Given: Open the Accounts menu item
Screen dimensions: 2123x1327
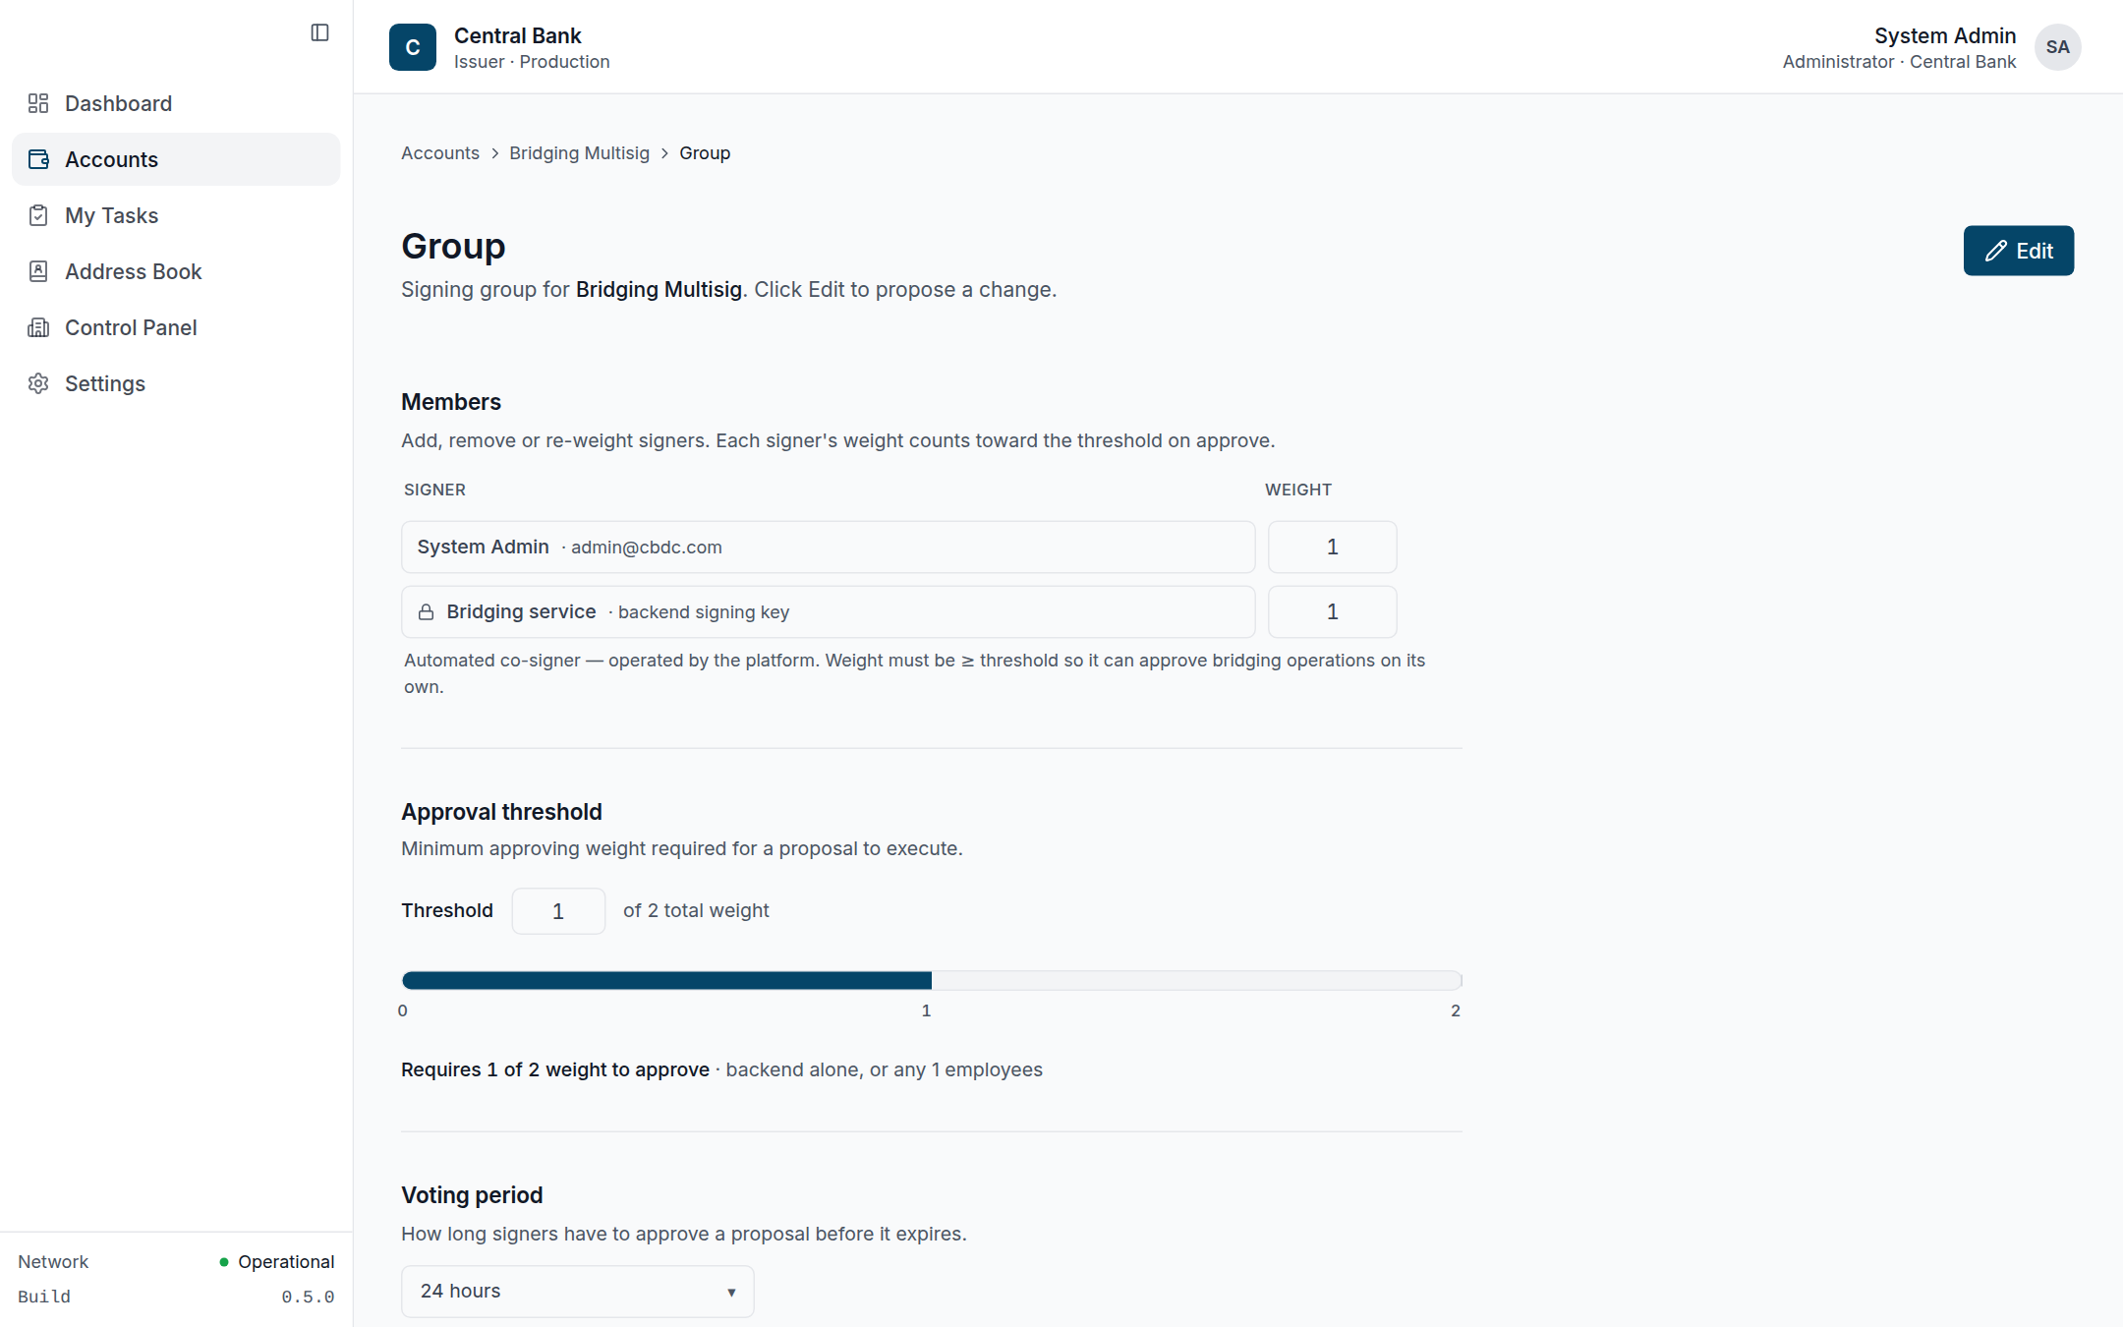Looking at the screenshot, I should click(x=176, y=159).
